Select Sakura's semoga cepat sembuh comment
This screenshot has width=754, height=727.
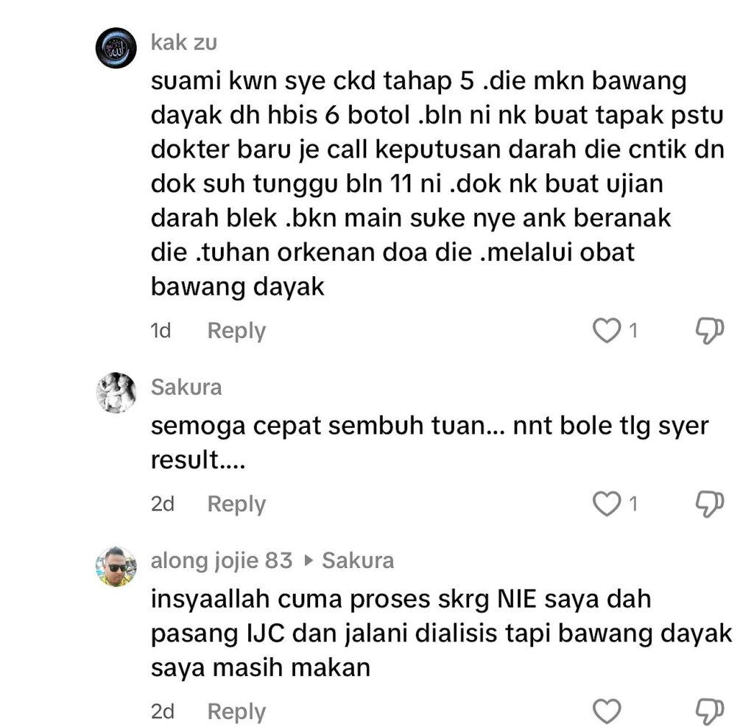tap(429, 443)
